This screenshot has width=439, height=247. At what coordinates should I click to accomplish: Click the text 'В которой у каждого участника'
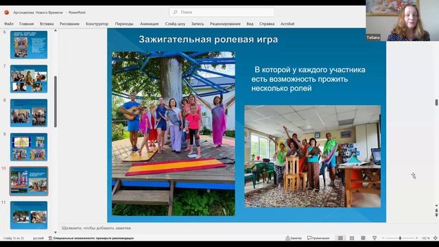click(x=310, y=70)
